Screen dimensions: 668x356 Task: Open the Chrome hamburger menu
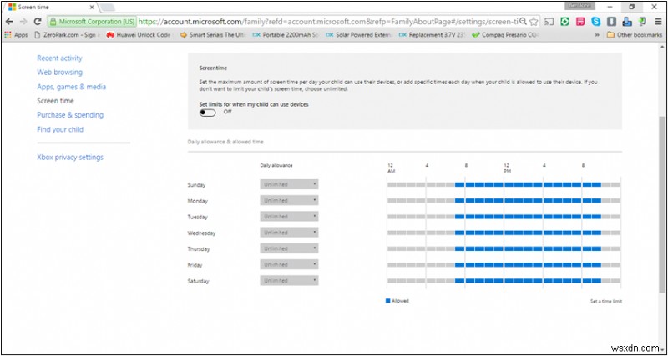point(659,22)
